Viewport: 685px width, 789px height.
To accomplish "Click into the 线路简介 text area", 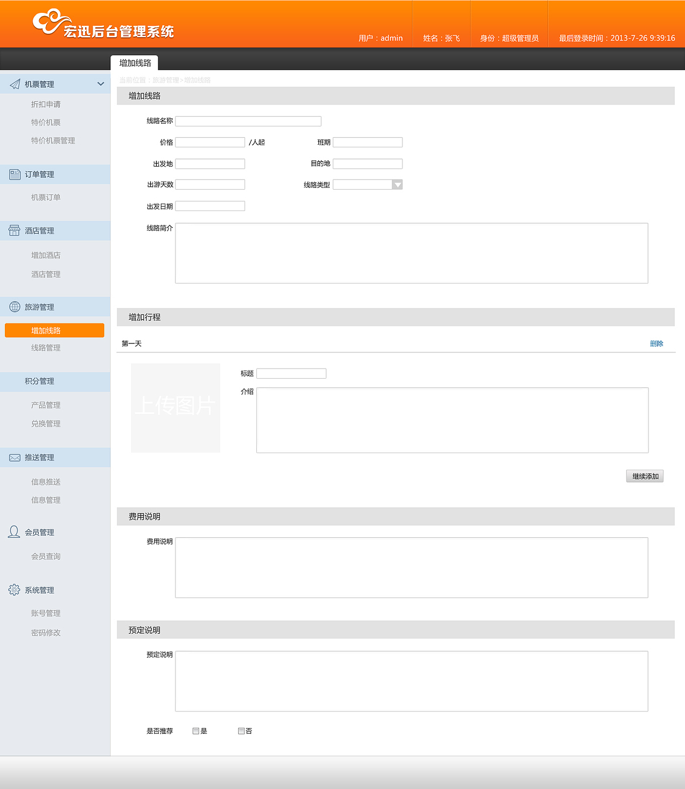I will [412, 253].
